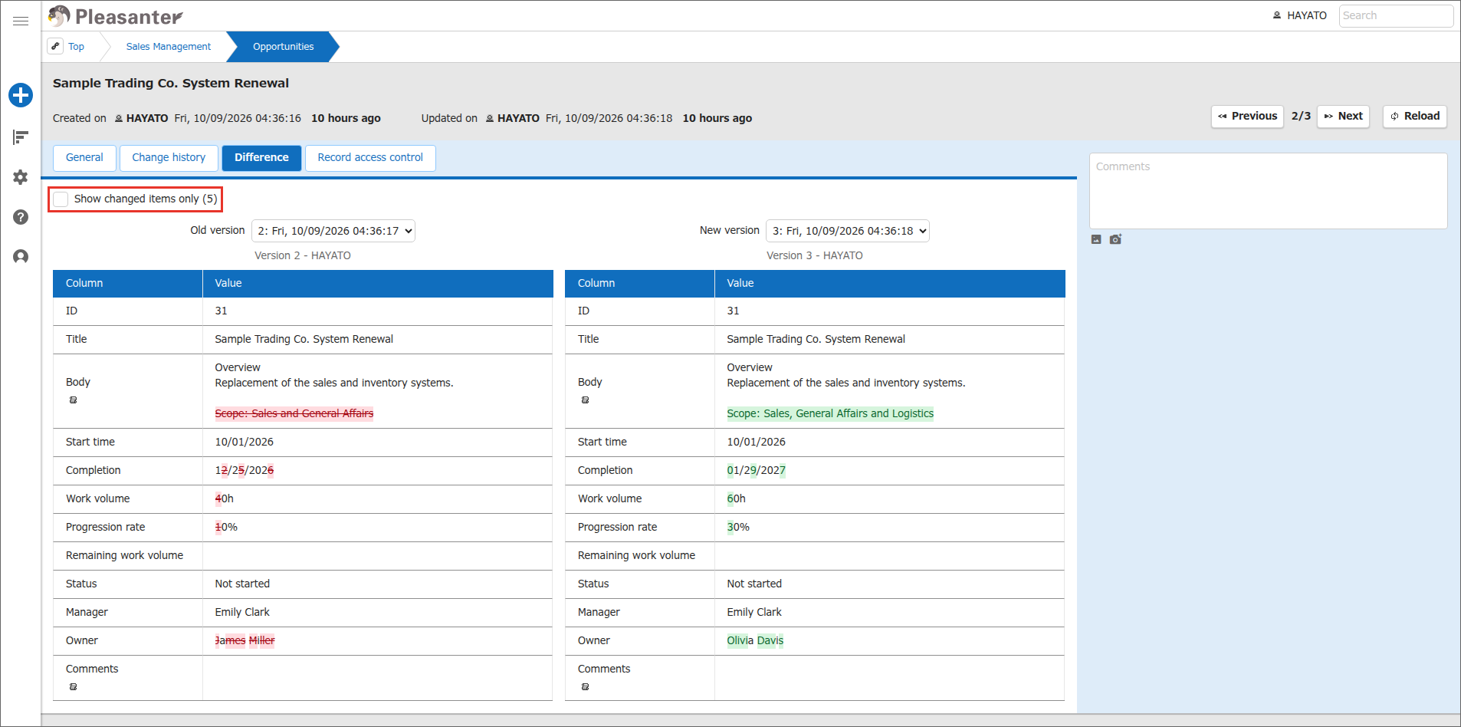Click the record title Sample Trading Co. System Renewal heading
Image resolution: width=1461 pixels, height=727 pixels.
[171, 83]
